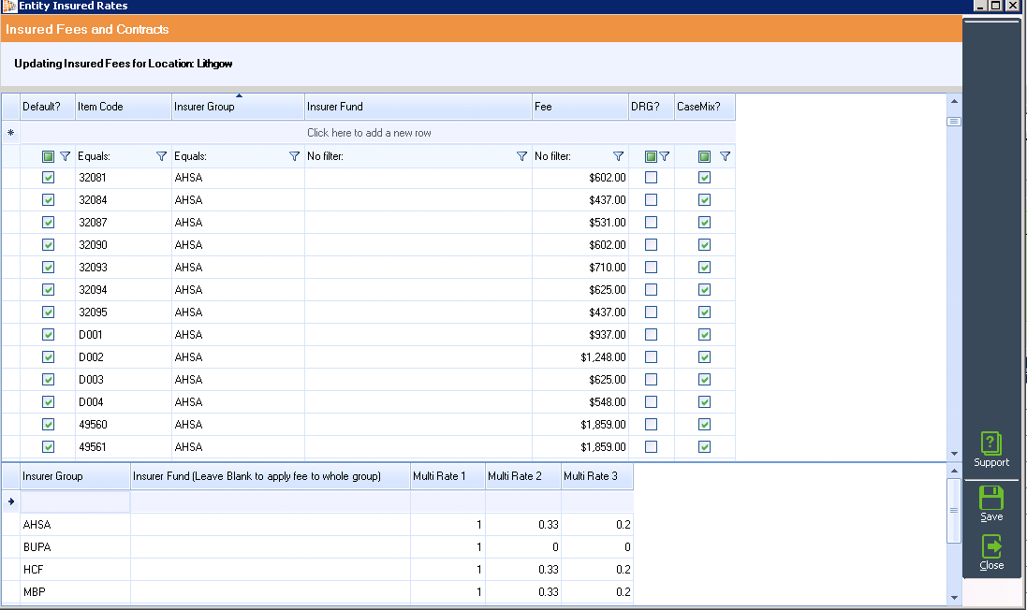Sort by the CaseMix? column header

705,107
